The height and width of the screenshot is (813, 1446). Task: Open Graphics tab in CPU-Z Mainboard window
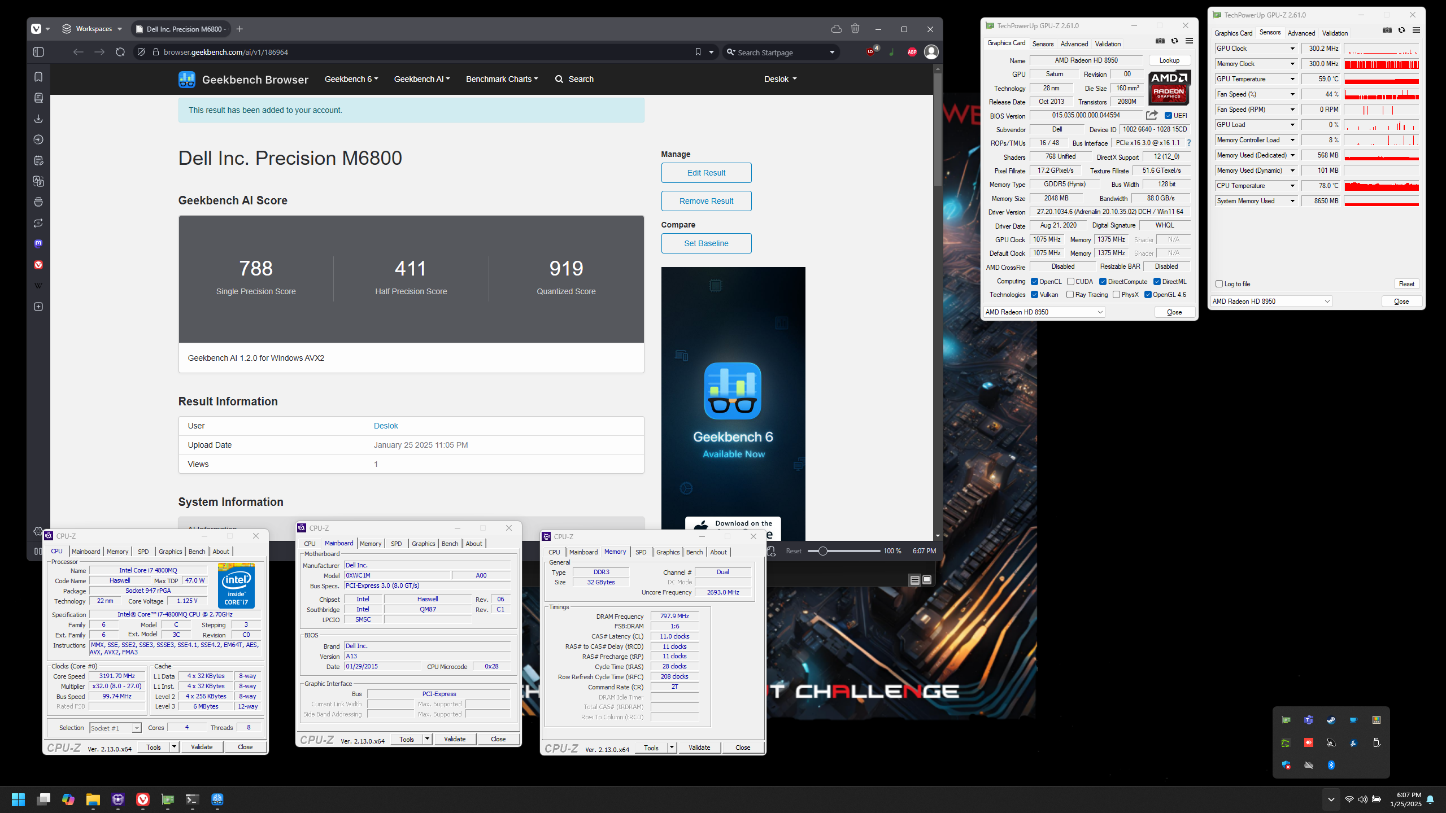pyautogui.click(x=423, y=544)
